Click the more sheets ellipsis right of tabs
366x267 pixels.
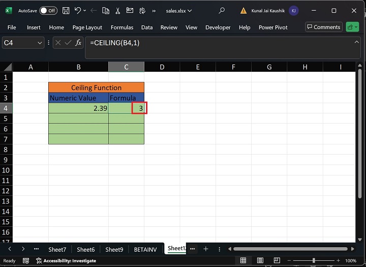pyautogui.click(x=192, y=249)
